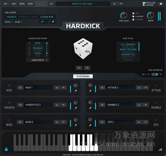The width and height of the screenshot is (166, 156).
Task: Select previous preset with up arrow
Action: click(x=114, y=4)
